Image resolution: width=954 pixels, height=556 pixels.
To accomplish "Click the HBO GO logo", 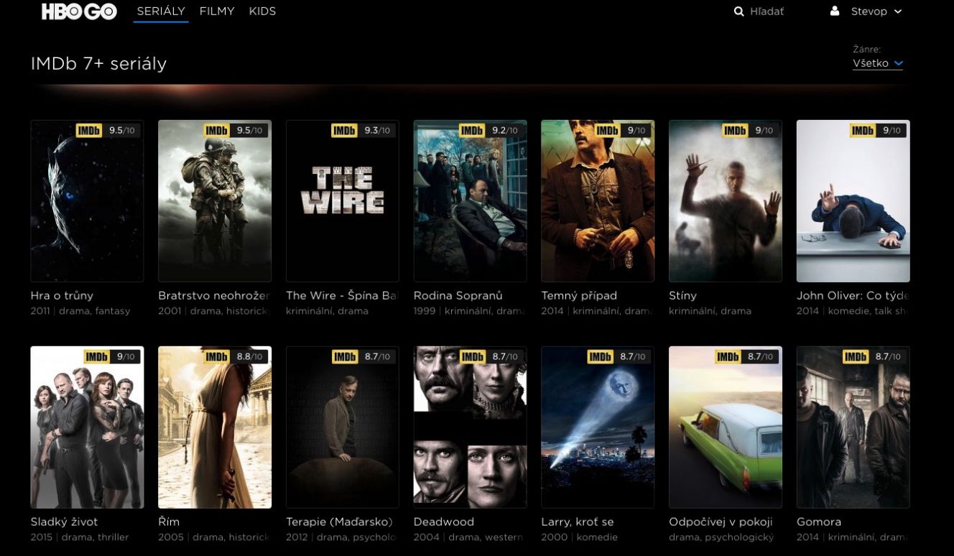I will (79, 11).
